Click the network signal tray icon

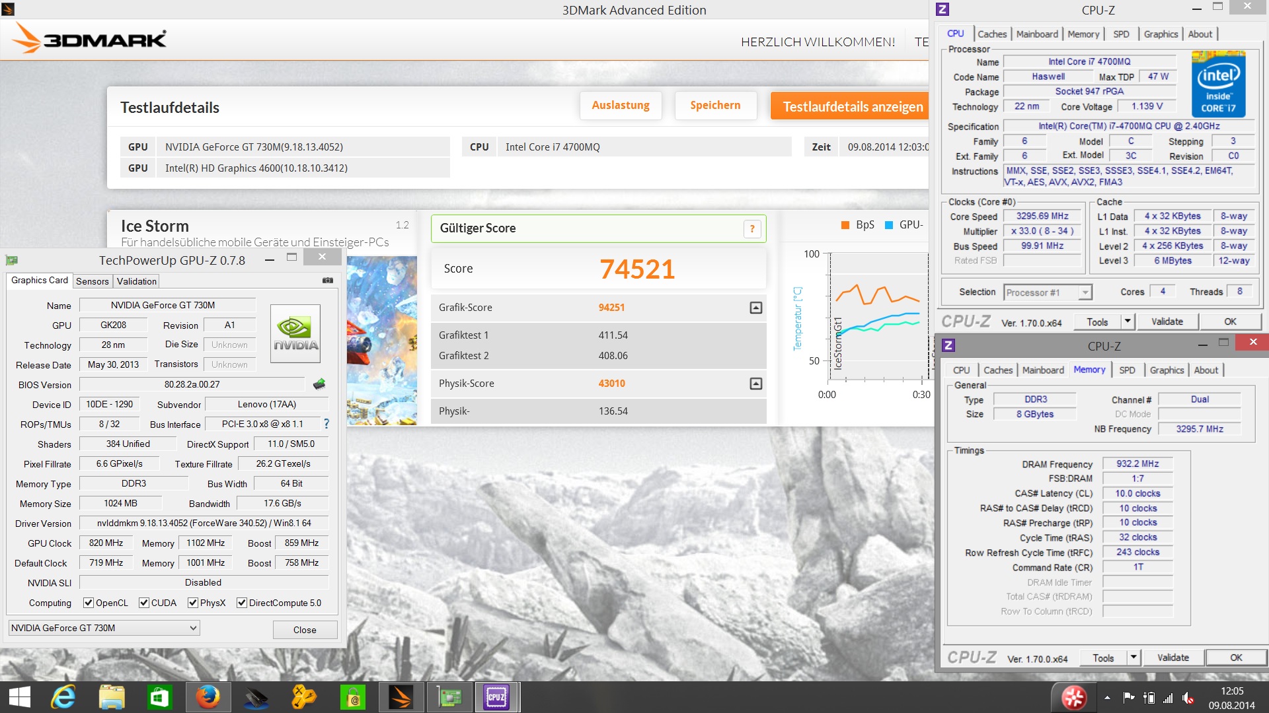(1169, 698)
